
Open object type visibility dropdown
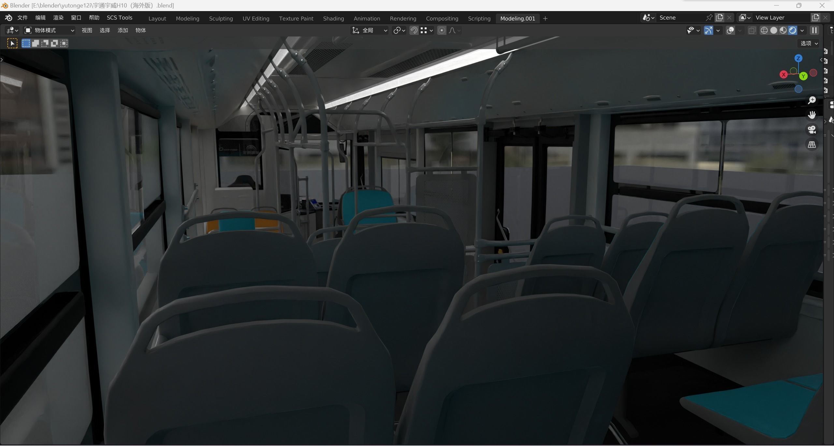[693, 30]
